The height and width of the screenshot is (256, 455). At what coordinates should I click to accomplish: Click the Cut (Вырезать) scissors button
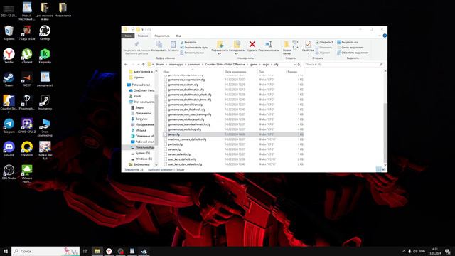click(188, 43)
